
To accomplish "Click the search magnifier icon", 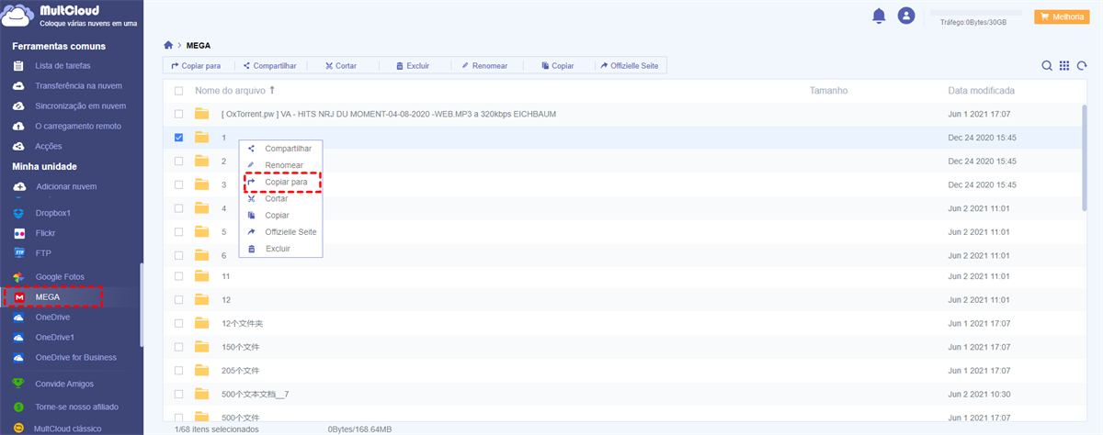I will (1047, 66).
